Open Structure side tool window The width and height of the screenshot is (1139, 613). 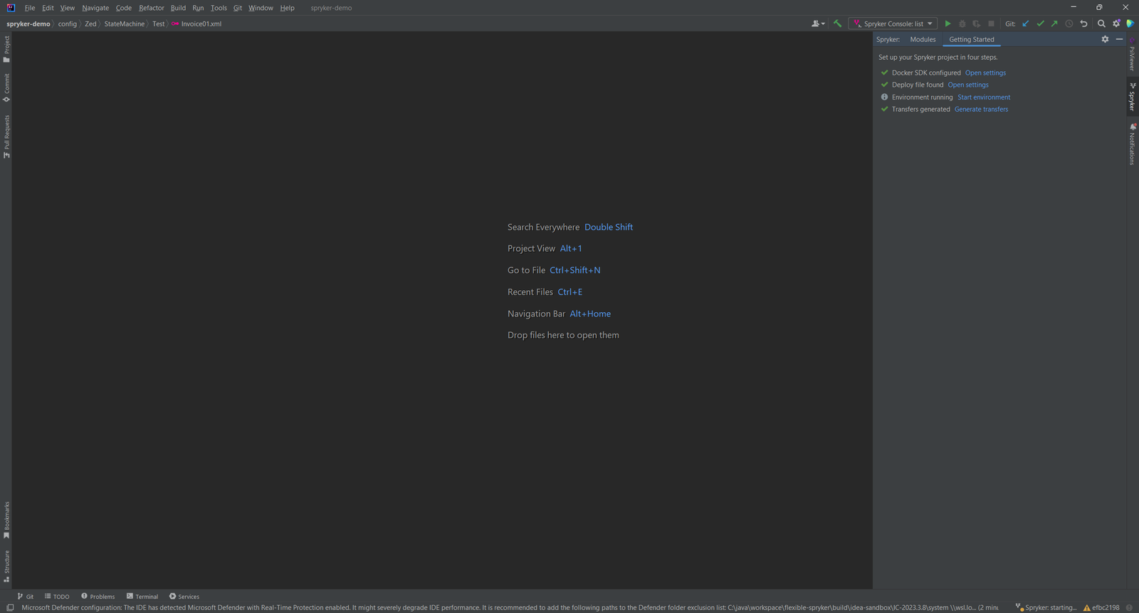coord(6,566)
